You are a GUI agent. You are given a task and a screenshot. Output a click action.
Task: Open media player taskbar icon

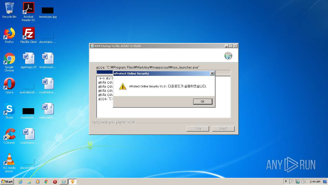38,182
